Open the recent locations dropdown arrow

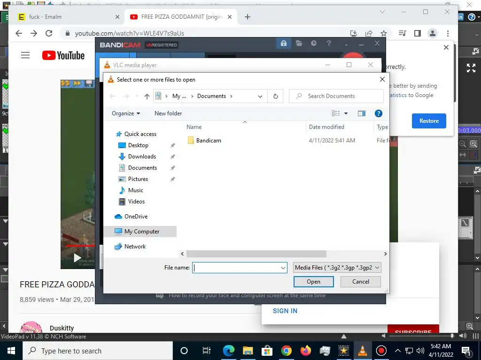pyautogui.click(x=137, y=97)
